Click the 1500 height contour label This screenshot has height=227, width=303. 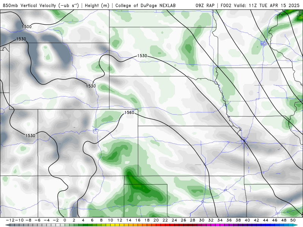pyautogui.click(x=27, y=26)
